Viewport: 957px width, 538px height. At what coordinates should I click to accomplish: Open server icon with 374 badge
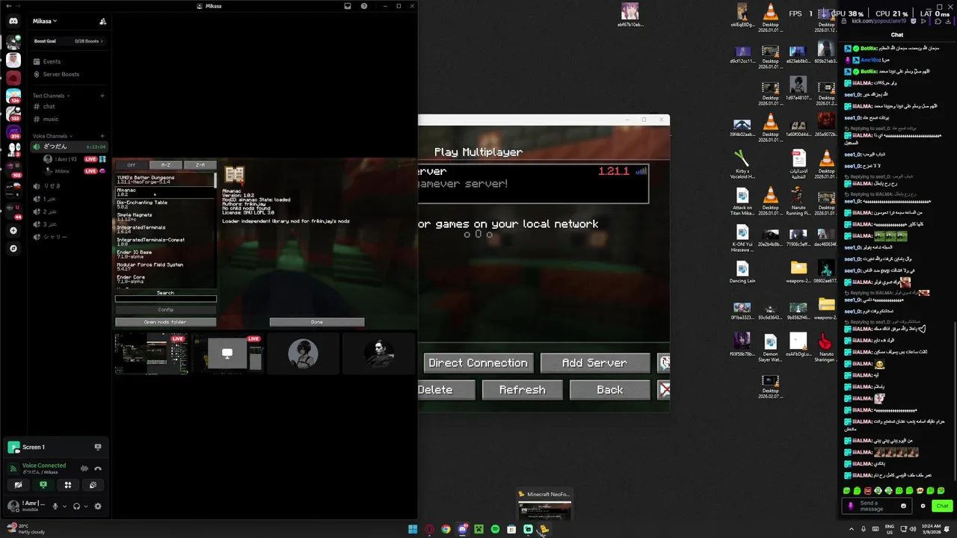(13, 132)
